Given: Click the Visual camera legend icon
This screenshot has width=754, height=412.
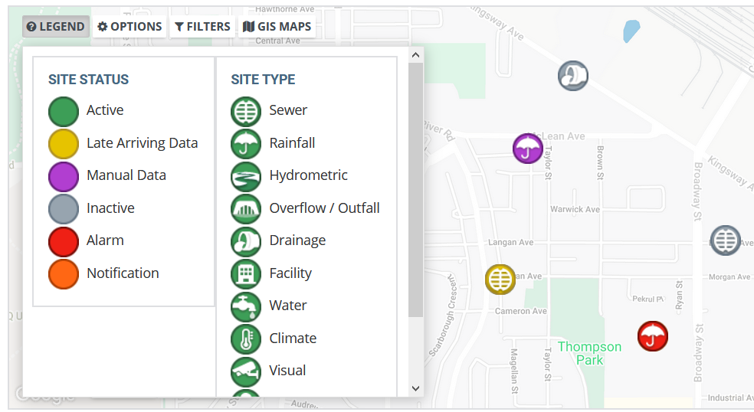Looking at the screenshot, I should click(246, 371).
